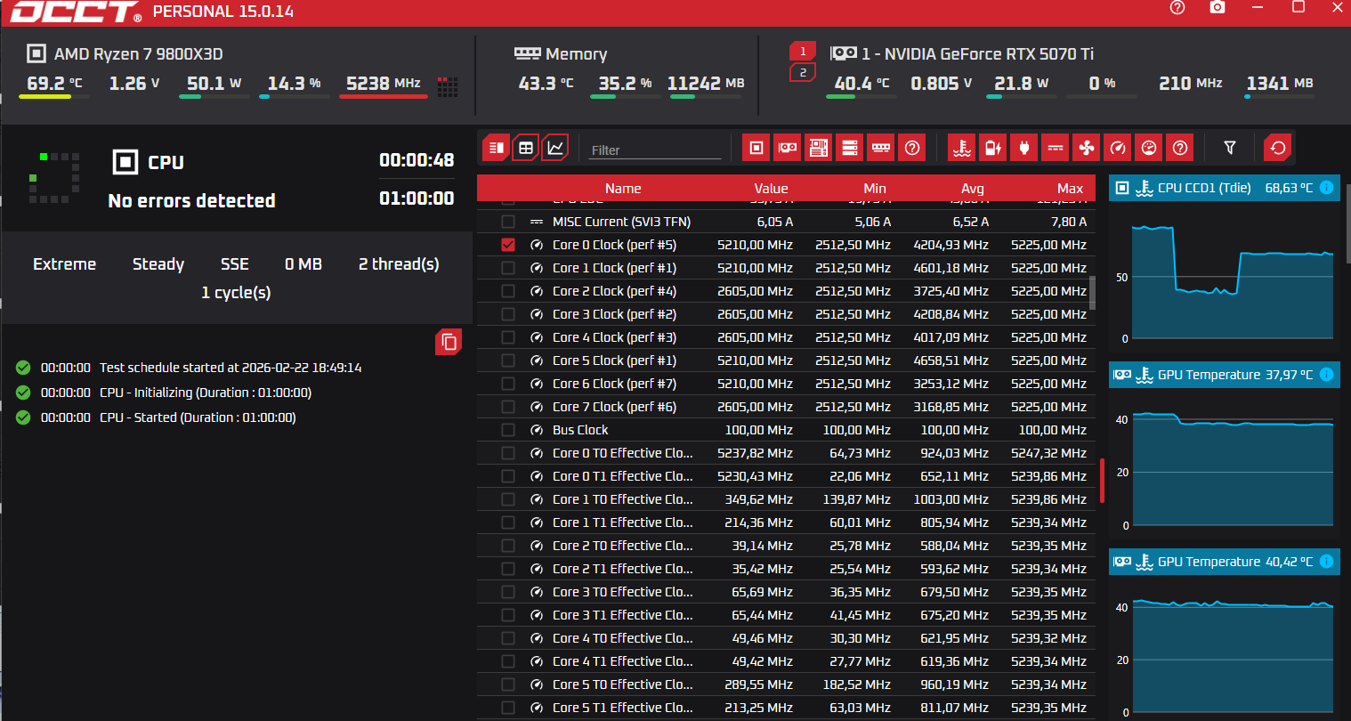Check the Core 1 Clock (perf #1) checkbox
The width and height of the screenshot is (1351, 721).
(508, 268)
